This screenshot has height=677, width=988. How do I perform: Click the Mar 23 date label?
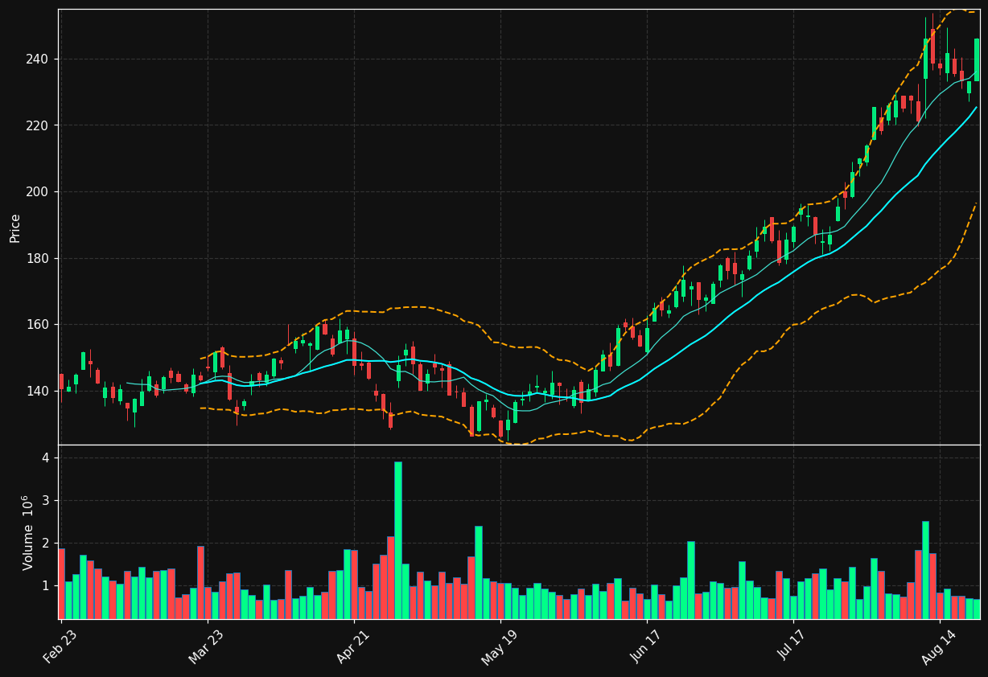[208, 646]
